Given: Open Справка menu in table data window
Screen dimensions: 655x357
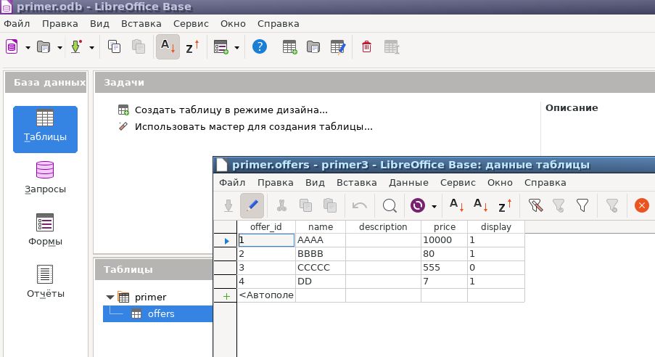Looking at the screenshot, I should click(545, 183).
